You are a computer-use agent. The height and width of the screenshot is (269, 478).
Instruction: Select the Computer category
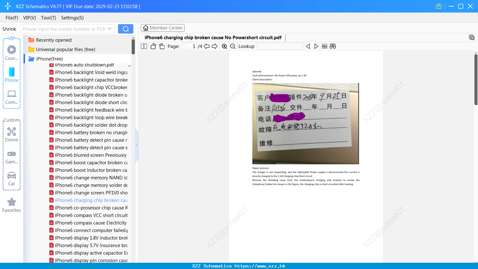[x=12, y=97]
